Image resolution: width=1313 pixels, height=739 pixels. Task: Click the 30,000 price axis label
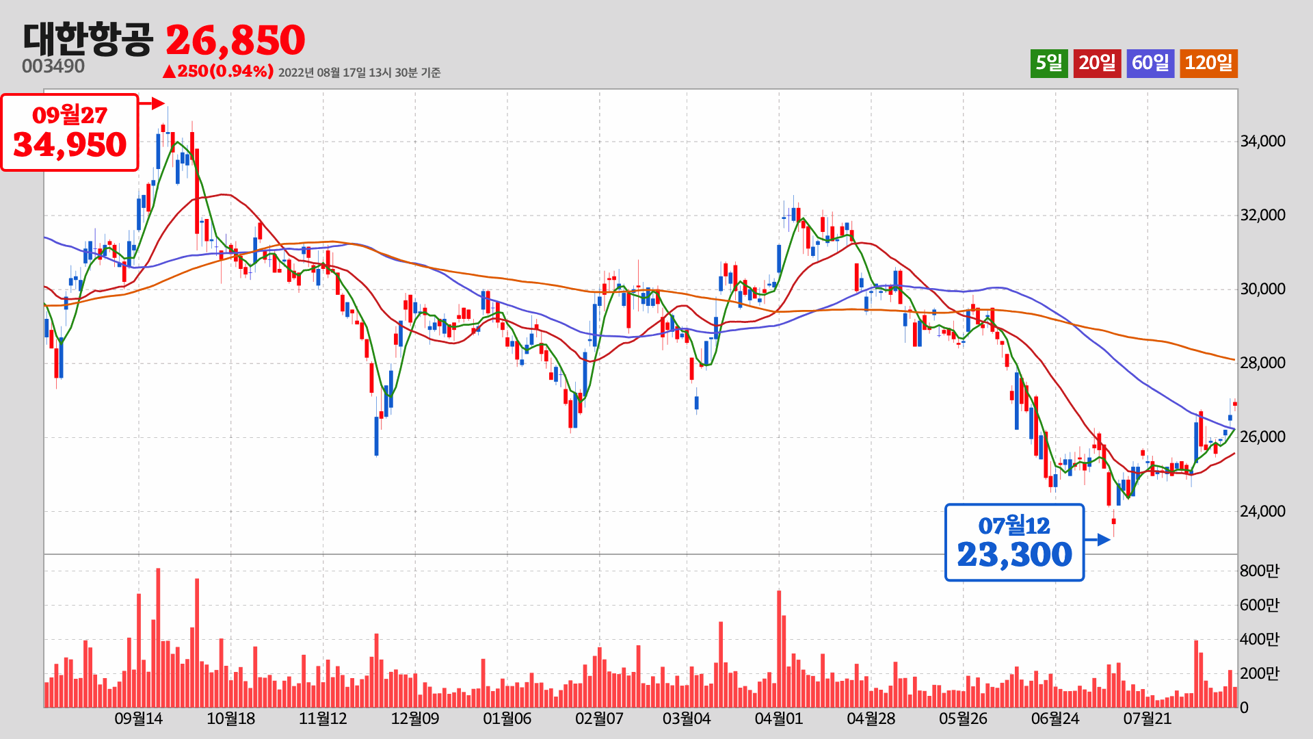tap(1262, 289)
